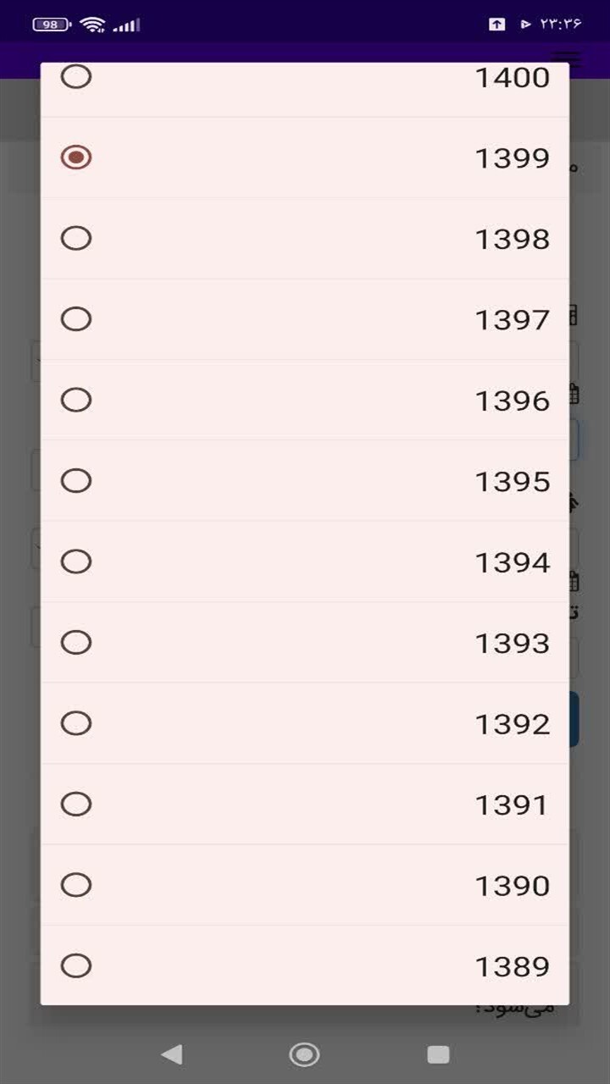Tap the Android home circle icon
Screen dimensions: 610x1084
(x=304, y=1054)
